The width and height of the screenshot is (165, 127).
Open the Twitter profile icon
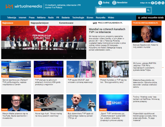click(x=156, y=3)
